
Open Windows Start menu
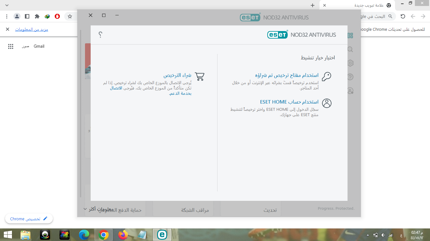pyautogui.click(x=8, y=235)
